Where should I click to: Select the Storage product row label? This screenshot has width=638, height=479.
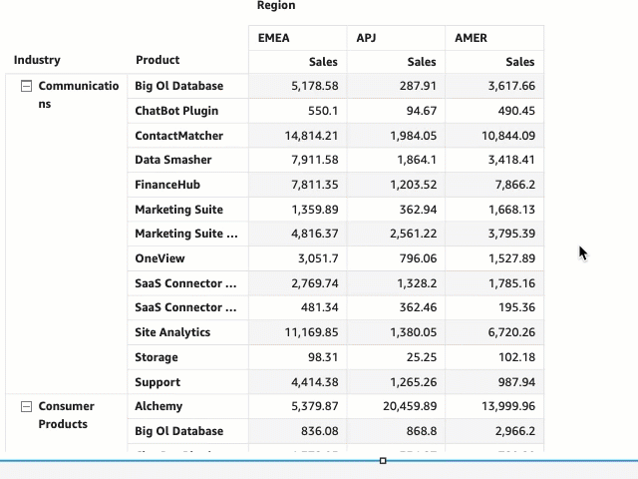tap(157, 357)
